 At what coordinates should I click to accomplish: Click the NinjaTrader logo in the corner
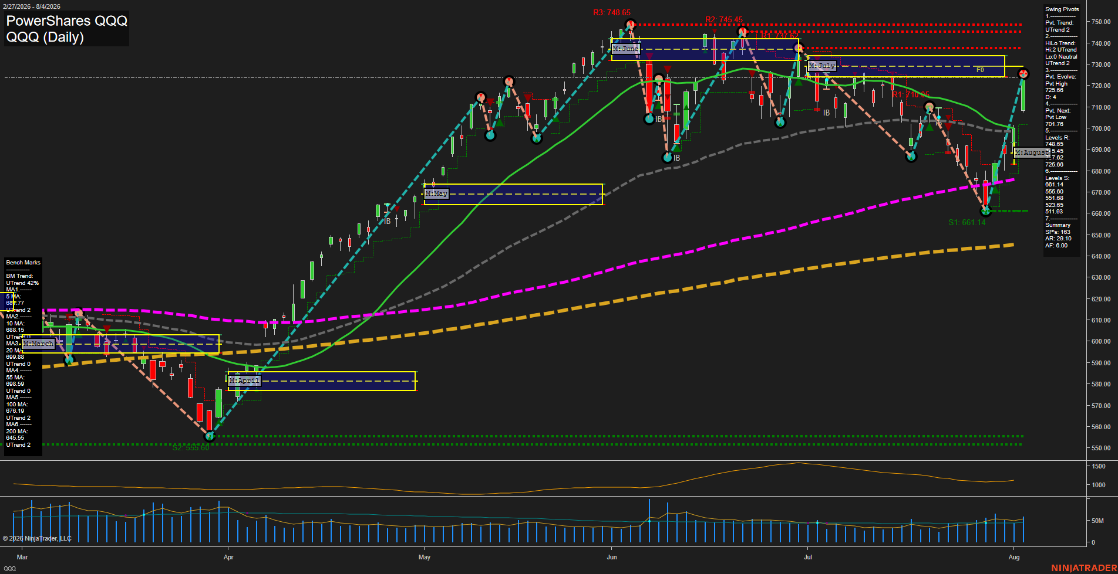click(x=1084, y=568)
